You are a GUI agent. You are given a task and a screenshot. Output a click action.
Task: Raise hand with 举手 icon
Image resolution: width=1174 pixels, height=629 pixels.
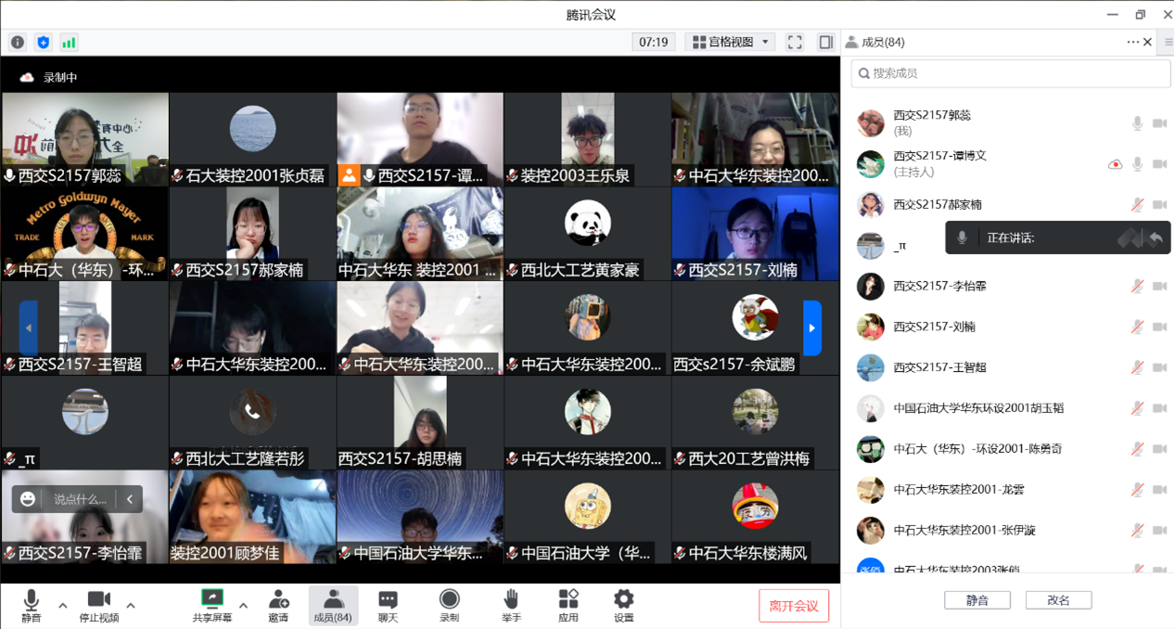coord(511,606)
